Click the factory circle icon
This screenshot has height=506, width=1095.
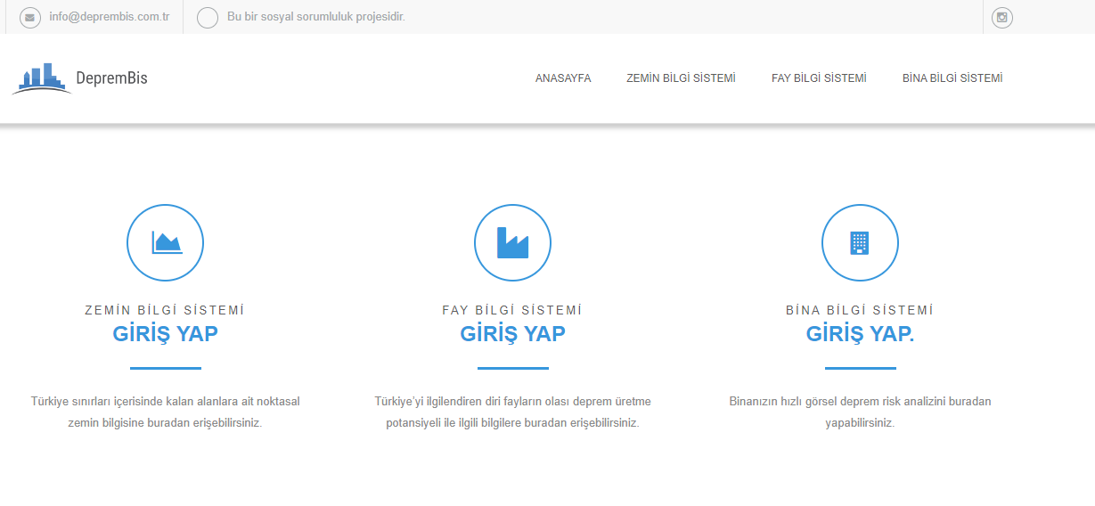512,242
